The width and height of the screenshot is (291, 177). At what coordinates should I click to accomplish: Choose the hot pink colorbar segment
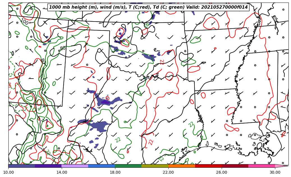click(262, 166)
